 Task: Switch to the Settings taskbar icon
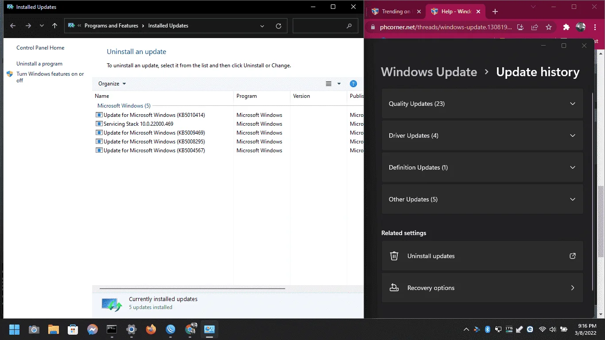point(131,329)
